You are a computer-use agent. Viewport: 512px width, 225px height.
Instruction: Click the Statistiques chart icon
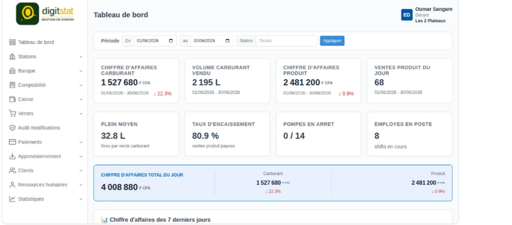(x=12, y=199)
